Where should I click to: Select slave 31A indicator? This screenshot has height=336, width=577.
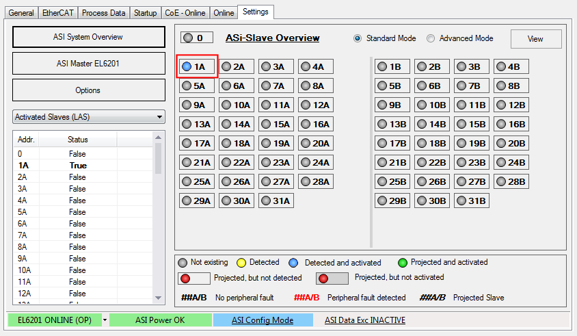click(x=276, y=201)
